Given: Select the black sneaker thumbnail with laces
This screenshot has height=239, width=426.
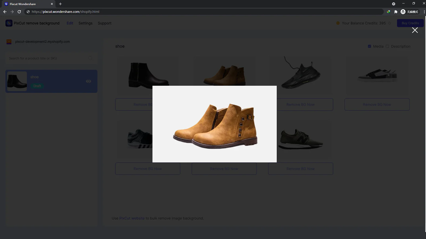Looking at the screenshot, I should 300,73.
